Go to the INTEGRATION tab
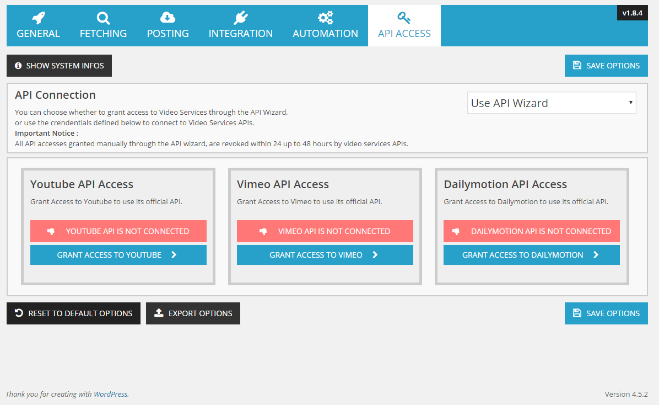This screenshot has height=405, width=659. pos(240,26)
